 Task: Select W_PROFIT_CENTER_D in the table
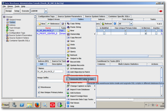47,34
